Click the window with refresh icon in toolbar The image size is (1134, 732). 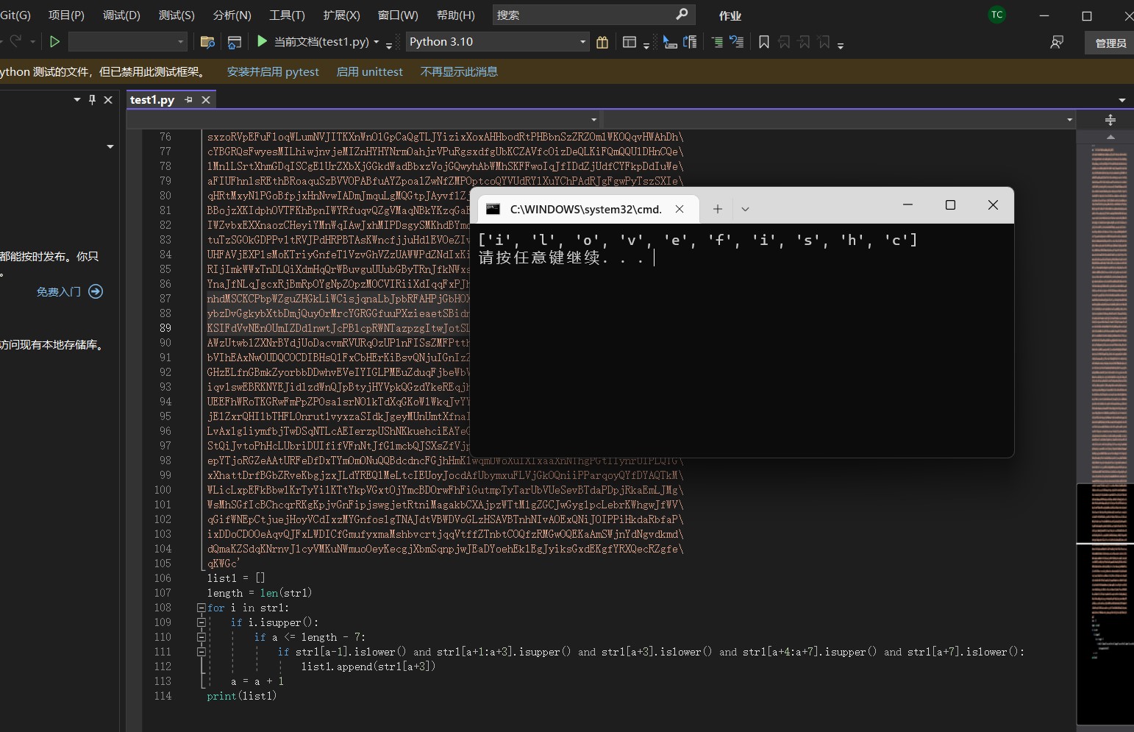[x=235, y=42]
